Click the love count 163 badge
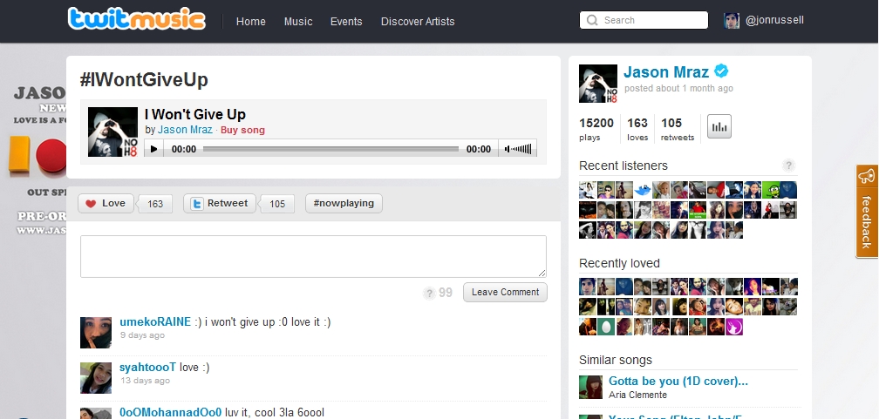 (x=155, y=204)
